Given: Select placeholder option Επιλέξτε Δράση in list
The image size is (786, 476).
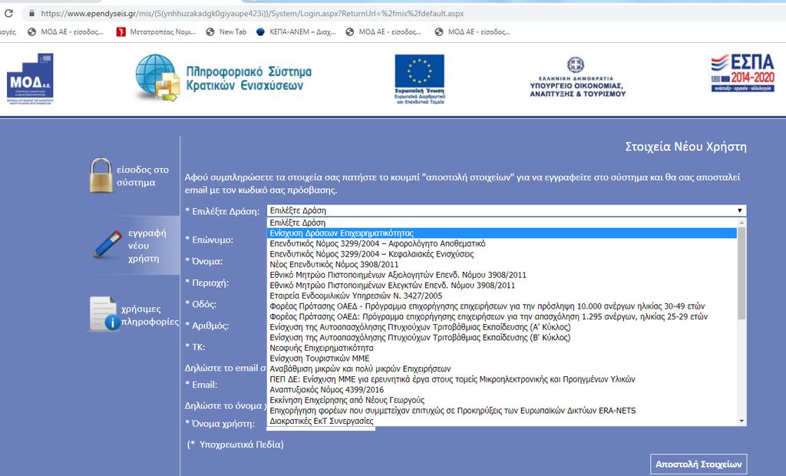Looking at the screenshot, I should coord(502,223).
